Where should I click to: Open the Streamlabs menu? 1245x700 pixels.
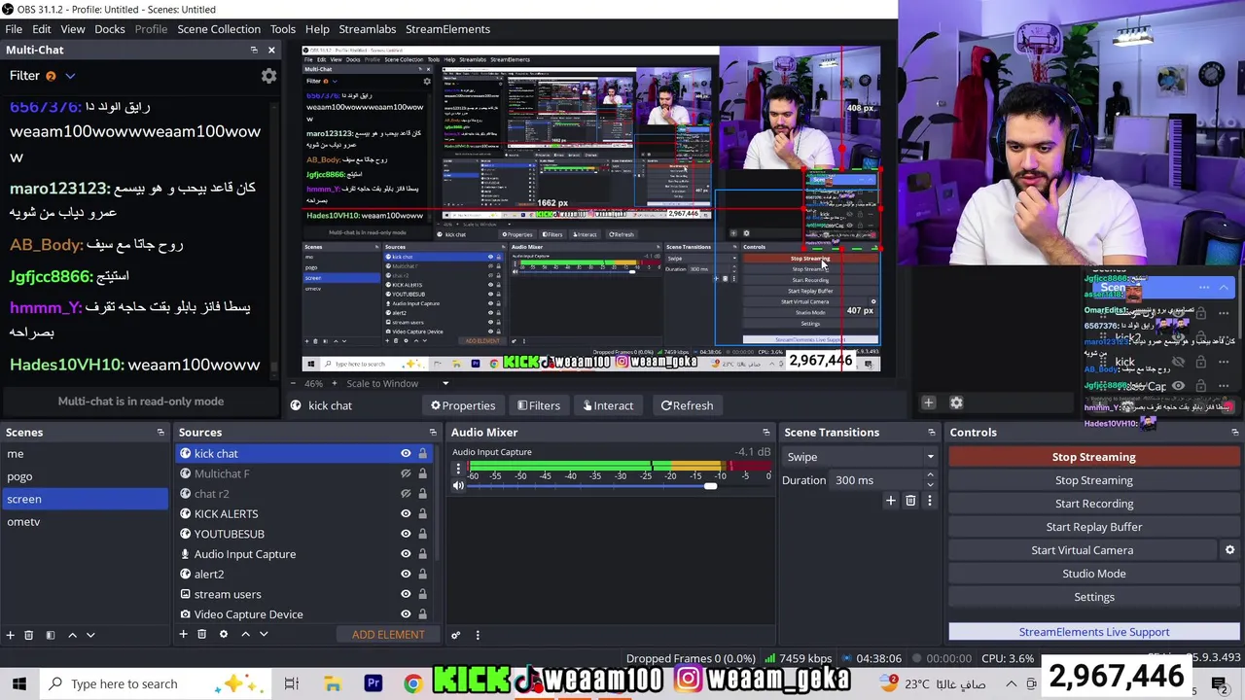point(367,29)
